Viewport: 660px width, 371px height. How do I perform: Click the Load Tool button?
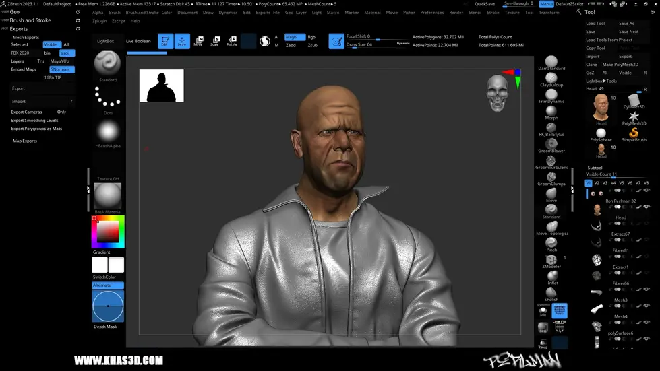pyautogui.click(x=595, y=24)
